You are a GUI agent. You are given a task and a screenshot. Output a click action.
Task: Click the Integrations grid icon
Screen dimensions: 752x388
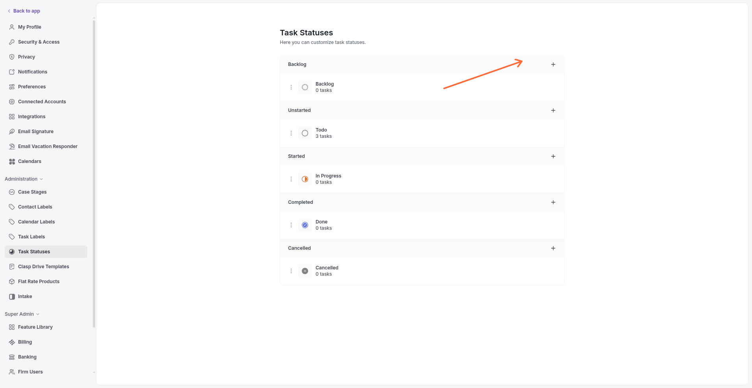coord(12,117)
